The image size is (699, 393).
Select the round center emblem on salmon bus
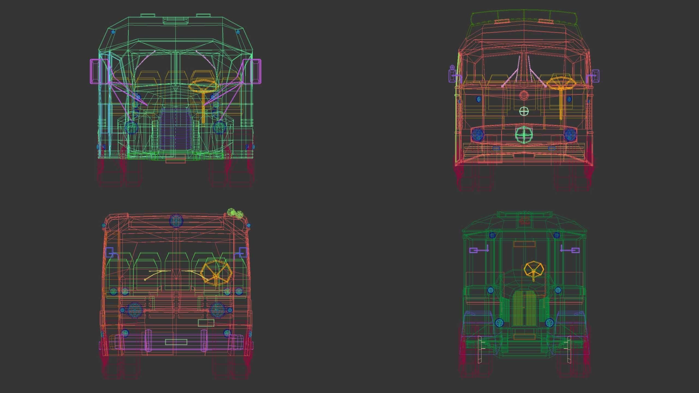(x=524, y=135)
